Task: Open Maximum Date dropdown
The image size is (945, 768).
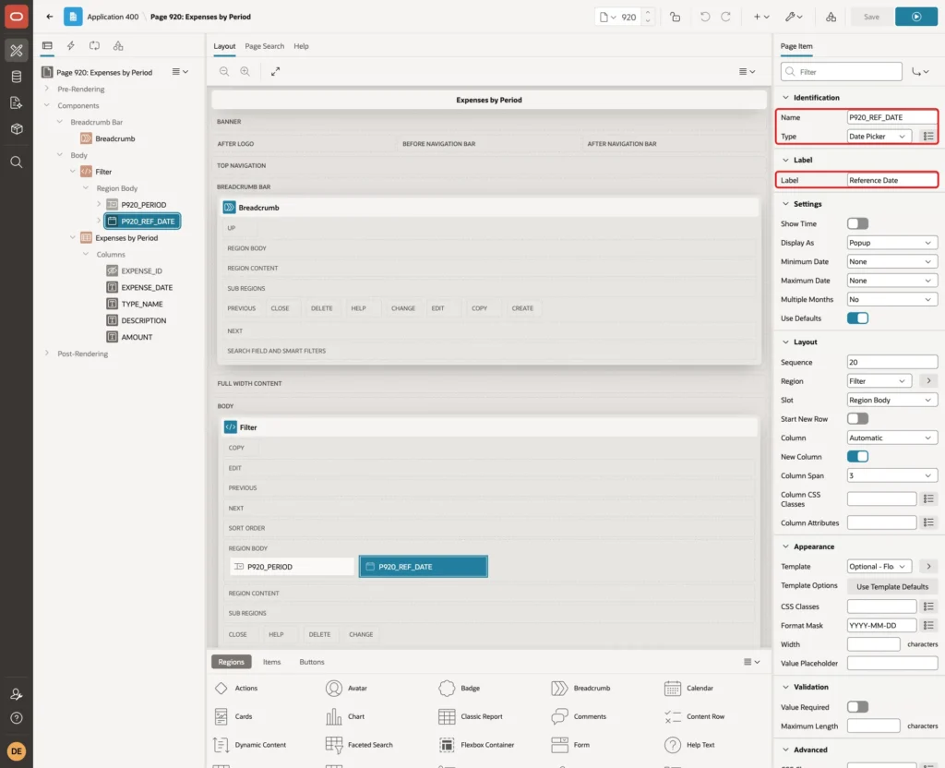Action: pyautogui.click(x=891, y=281)
